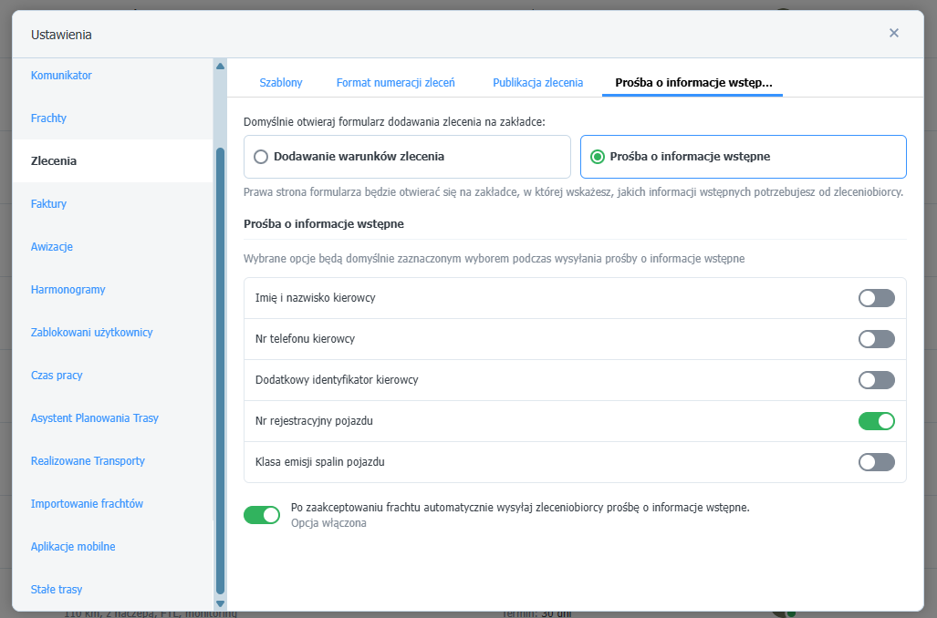This screenshot has height=618, width=937.
Task: Select the Dodawanie warunków zlecenia radio option
Action: click(x=262, y=157)
